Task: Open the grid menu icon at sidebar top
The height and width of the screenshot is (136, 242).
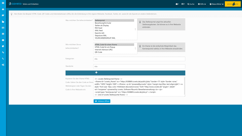Action: [3, 3]
